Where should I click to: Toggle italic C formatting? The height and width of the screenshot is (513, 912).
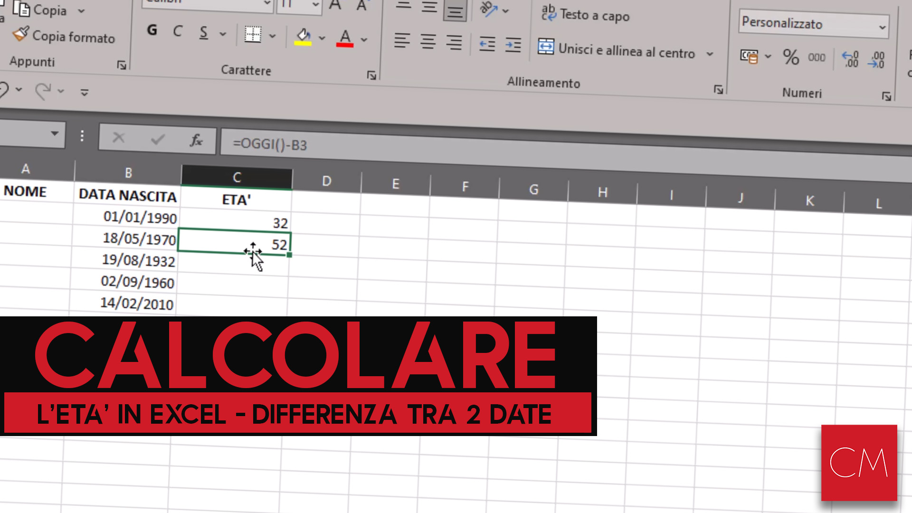[x=178, y=31]
